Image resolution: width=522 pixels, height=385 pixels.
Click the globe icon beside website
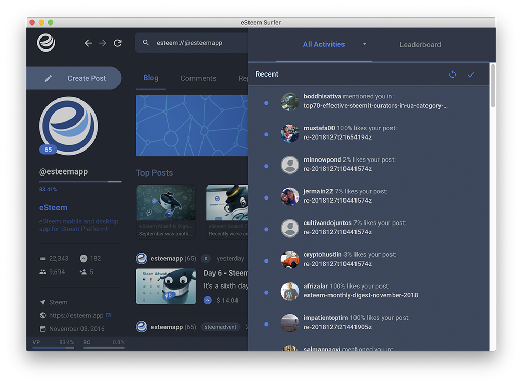43,315
